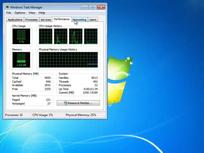The height and width of the screenshot is (153, 204).
Task: Click the Task Manager title bar icon
Action: pos(7,7)
